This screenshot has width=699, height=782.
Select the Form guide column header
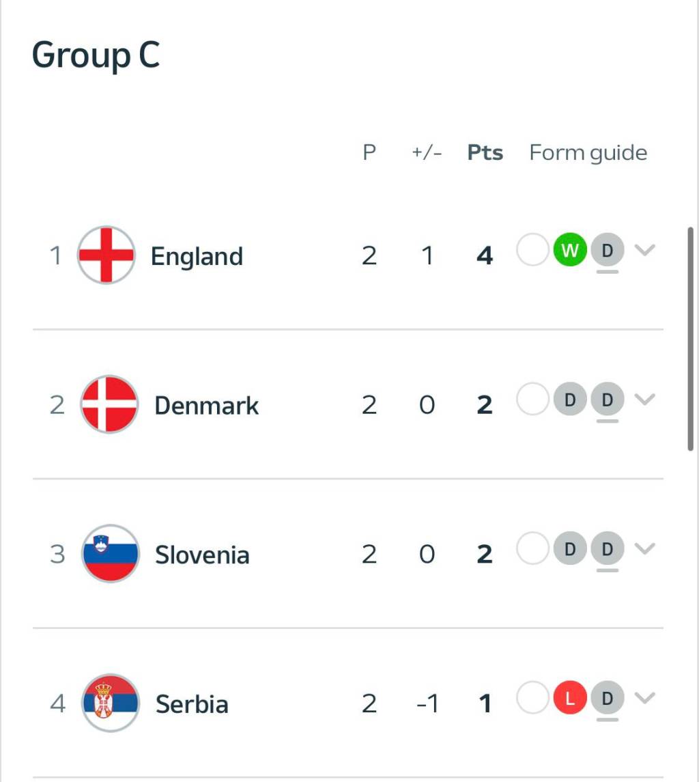[588, 153]
